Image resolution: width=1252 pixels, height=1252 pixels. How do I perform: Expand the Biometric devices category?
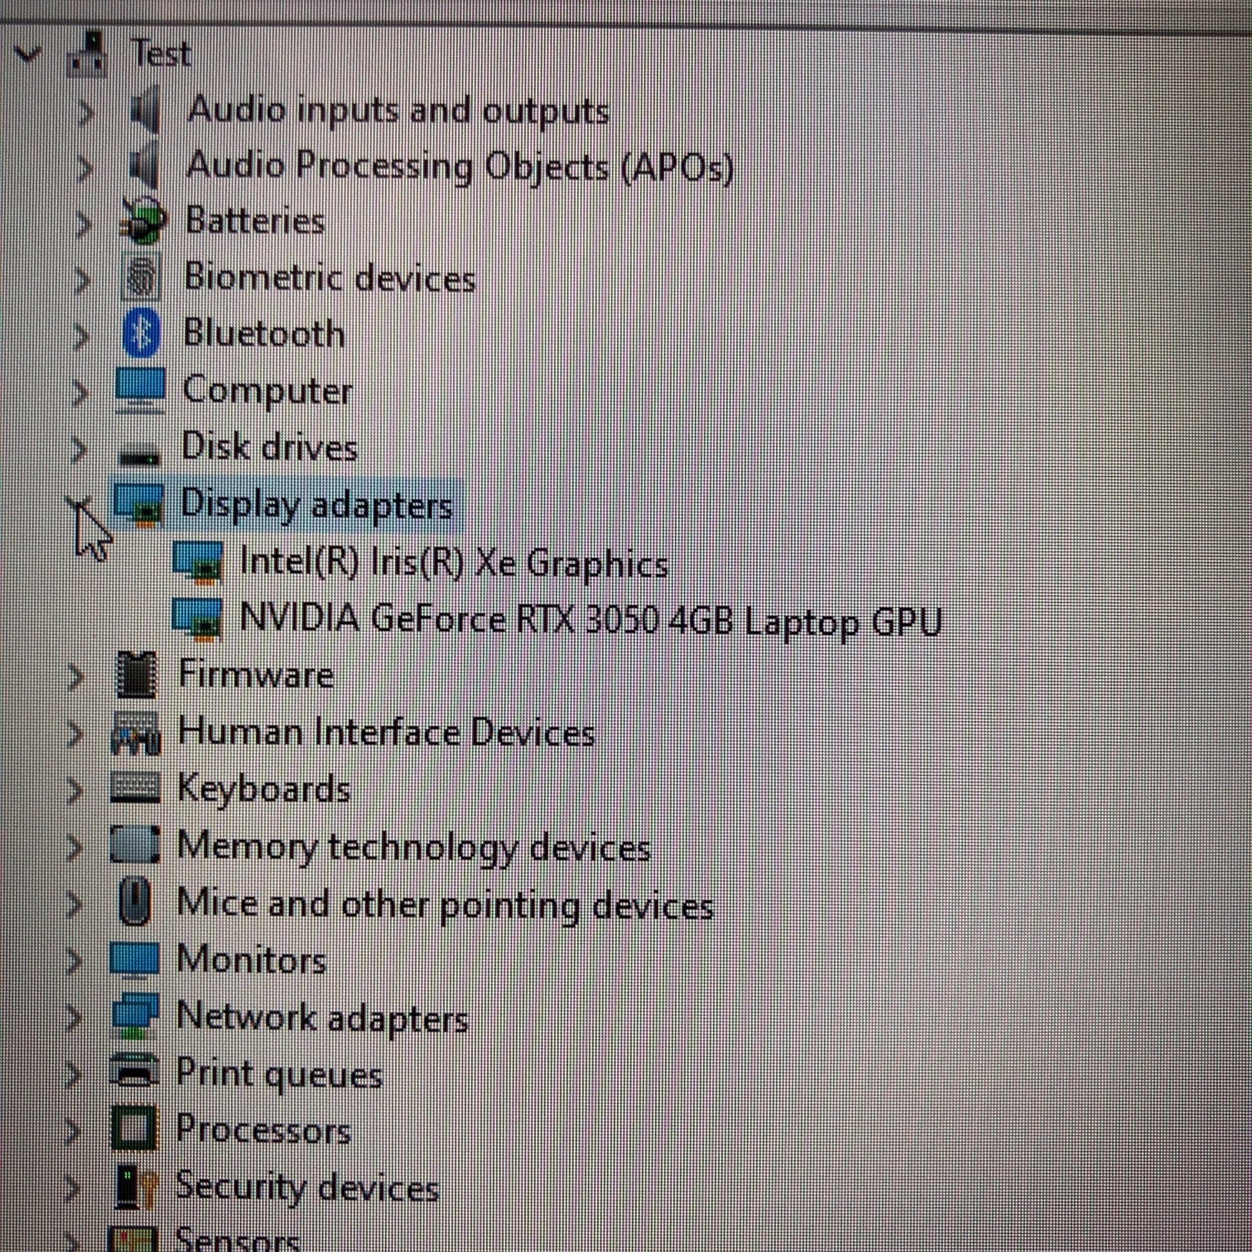click(x=82, y=281)
